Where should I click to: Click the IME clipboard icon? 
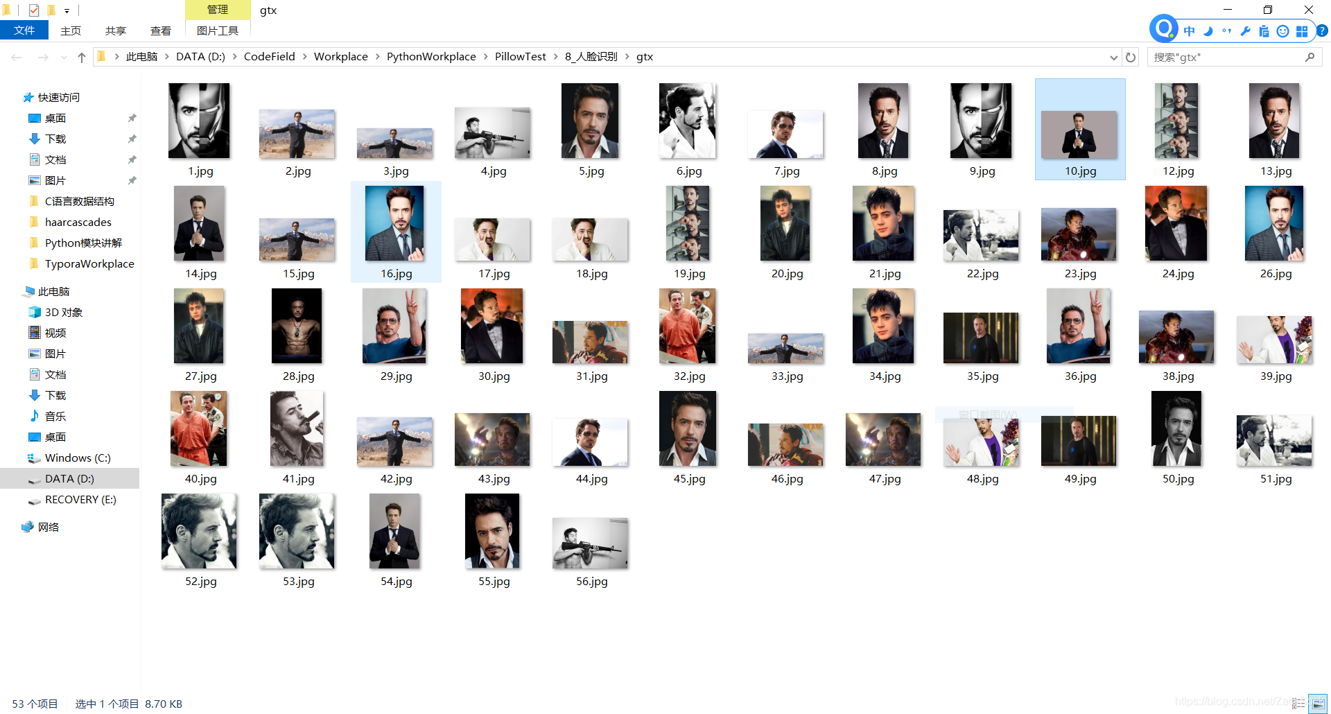click(x=1264, y=31)
